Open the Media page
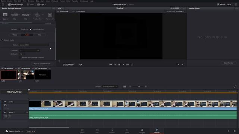 coord(82,131)
